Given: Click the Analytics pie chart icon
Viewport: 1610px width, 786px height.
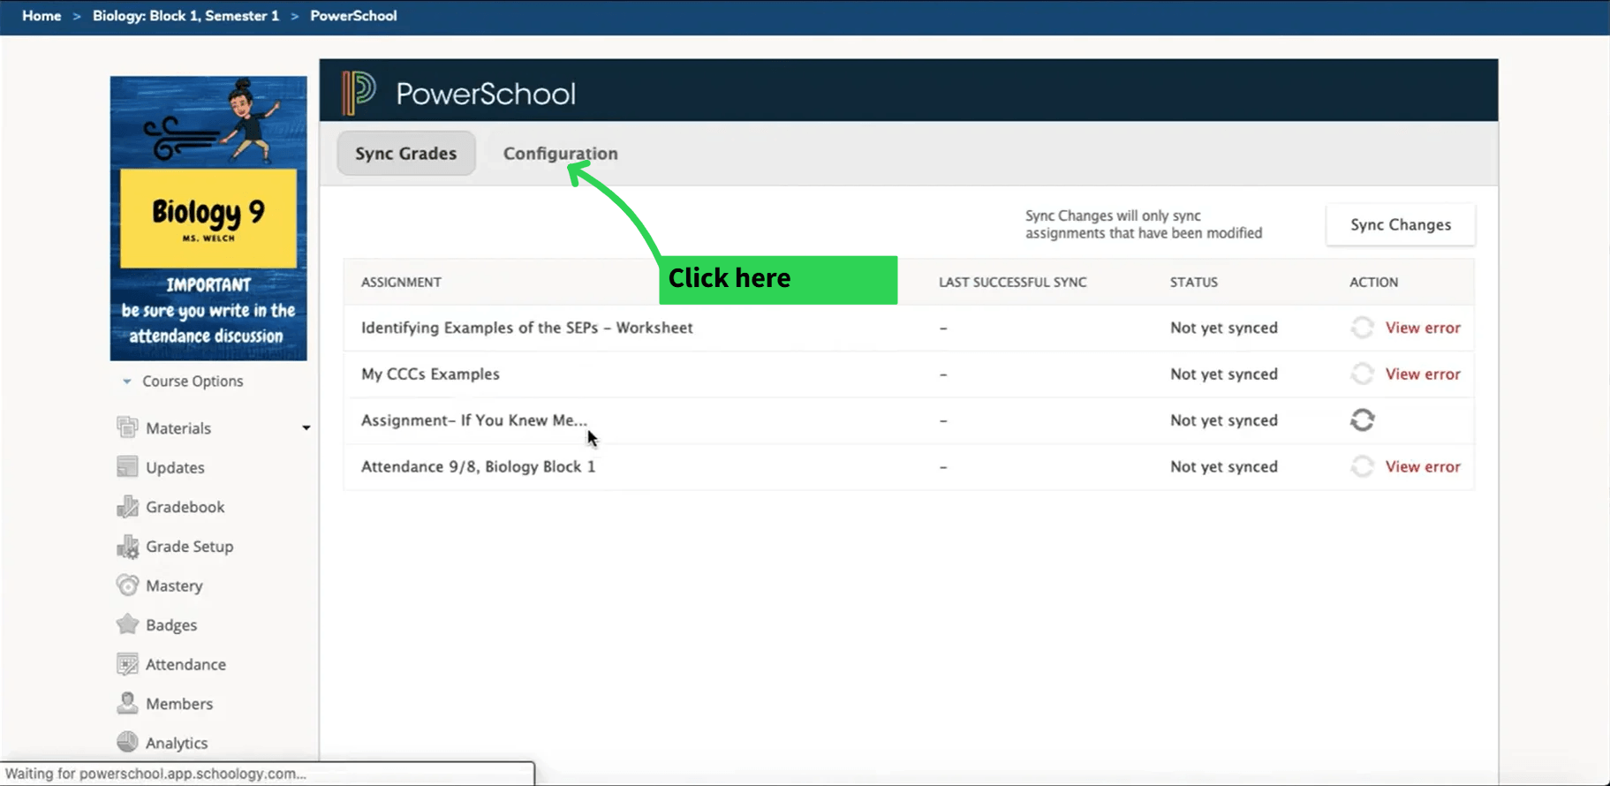Looking at the screenshot, I should (x=127, y=742).
